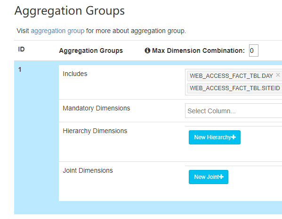The height and width of the screenshot is (219, 282).
Task: Remove WEB_ACCESS_FACT_TBL.DAY from Includes
Action: [278, 75]
